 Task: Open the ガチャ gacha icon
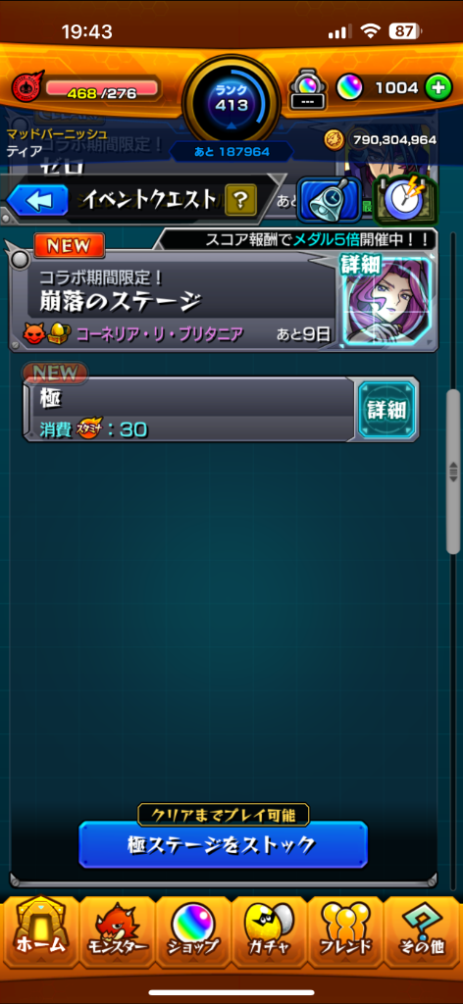tap(269, 932)
